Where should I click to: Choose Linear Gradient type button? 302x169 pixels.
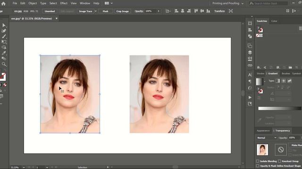tap(278, 81)
